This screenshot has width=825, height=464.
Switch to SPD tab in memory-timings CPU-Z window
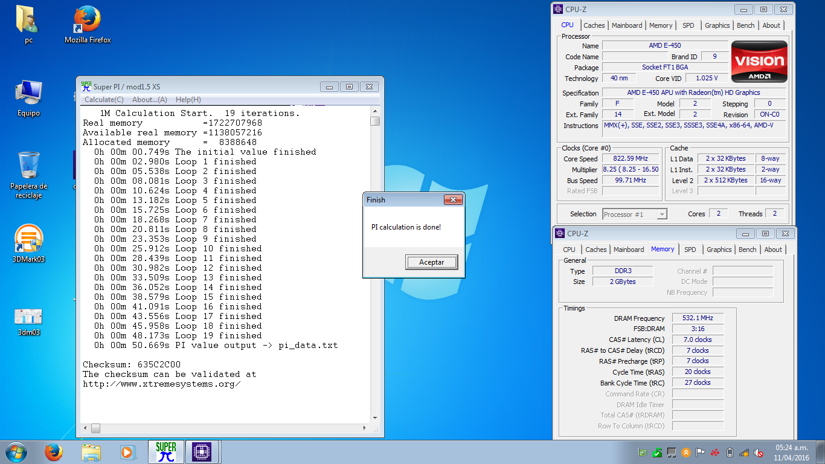[690, 250]
